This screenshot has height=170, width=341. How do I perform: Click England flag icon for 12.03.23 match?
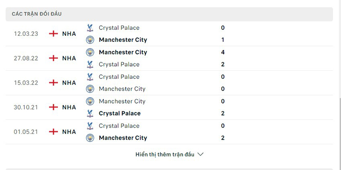point(54,34)
